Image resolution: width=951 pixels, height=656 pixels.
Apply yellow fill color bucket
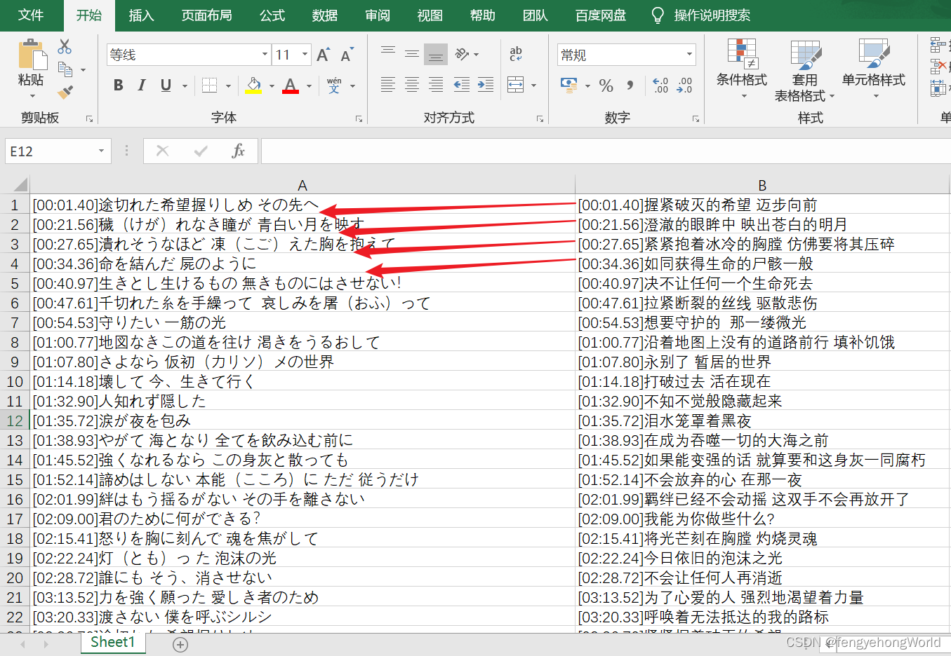(254, 86)
